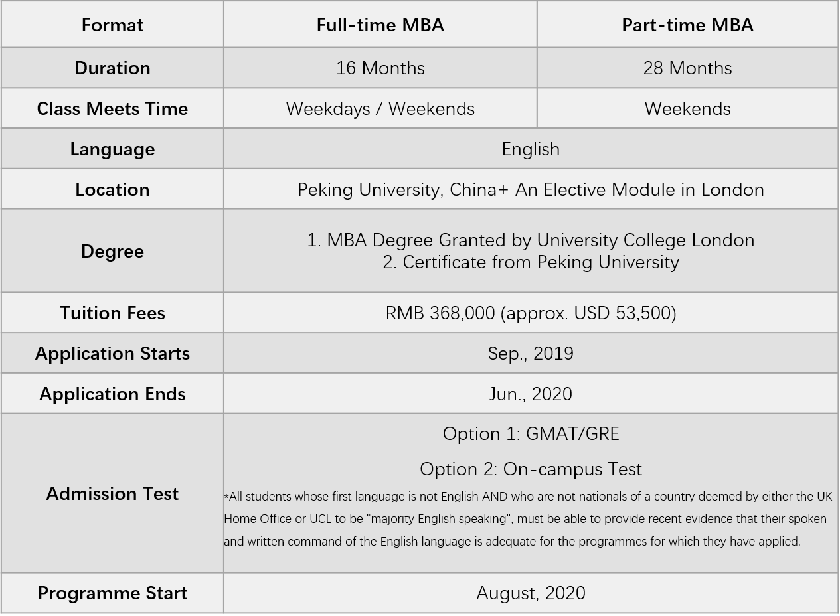
Task: Click the Format header cell
Action: [x=112, y=25]
